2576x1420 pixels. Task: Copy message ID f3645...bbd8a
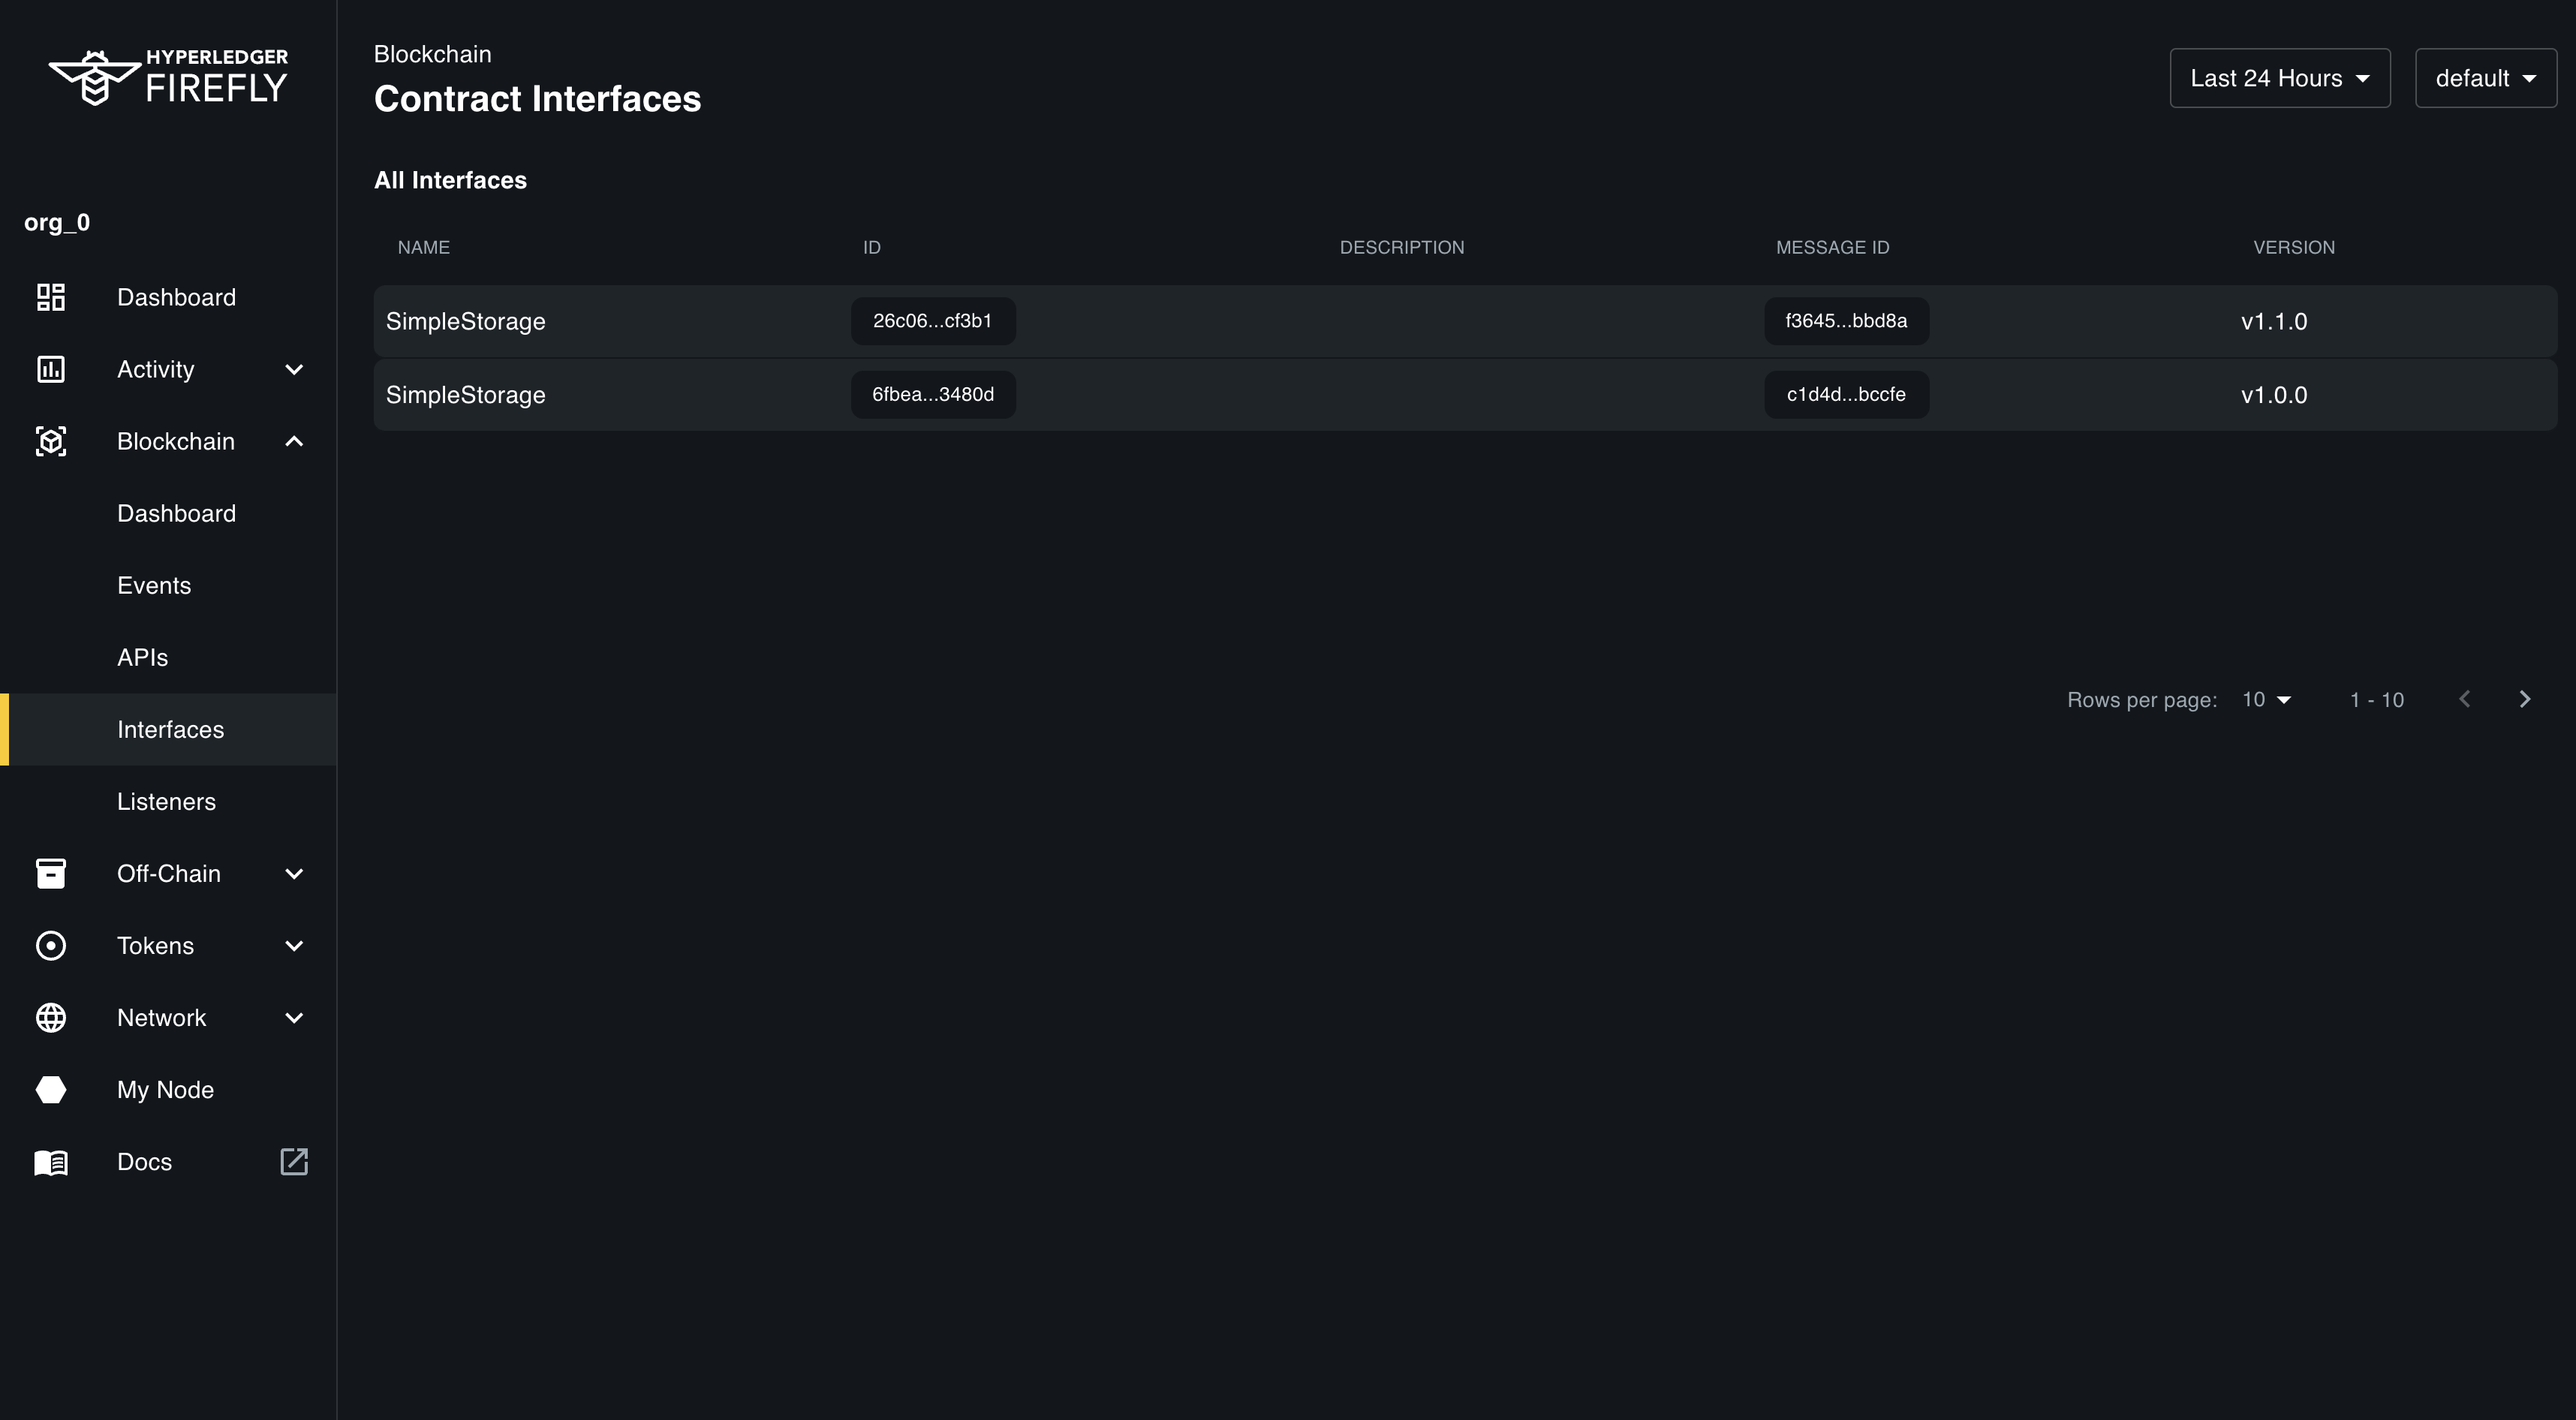click(1846, 321)
